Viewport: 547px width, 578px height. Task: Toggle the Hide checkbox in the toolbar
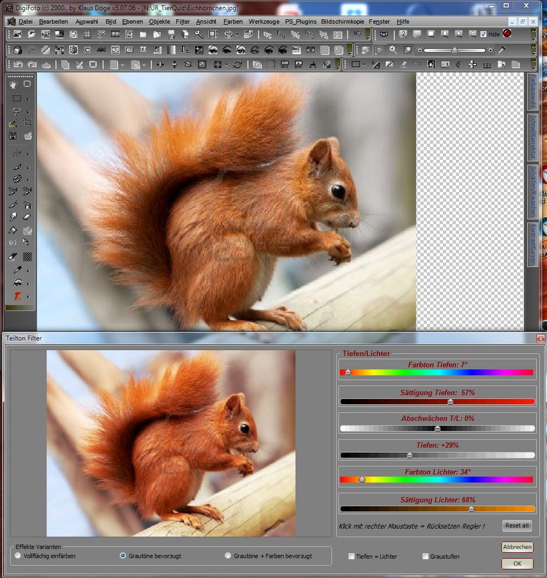[483, 34]
